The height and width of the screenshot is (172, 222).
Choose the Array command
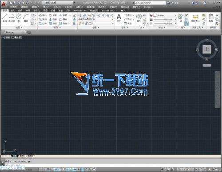click(x=63, y=23)
